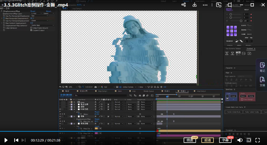The height and width of the screenshot is (145, 267).
Task: Open Use For Horizontal Displacement dropdown
Action: point(40,16)
